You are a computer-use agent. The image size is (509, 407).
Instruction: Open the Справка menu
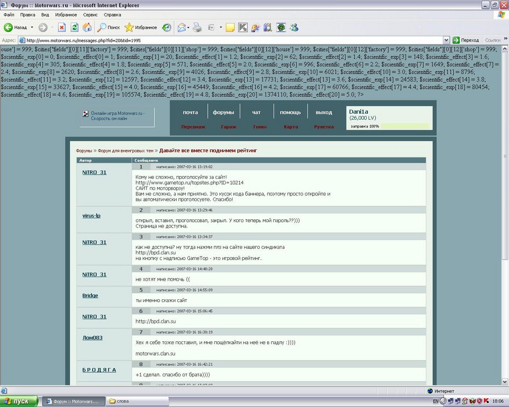[x=112, y=15]
